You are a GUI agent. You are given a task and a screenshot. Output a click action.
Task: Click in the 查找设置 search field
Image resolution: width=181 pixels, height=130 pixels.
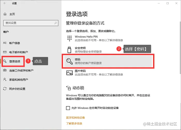click(x=31, y=23)
